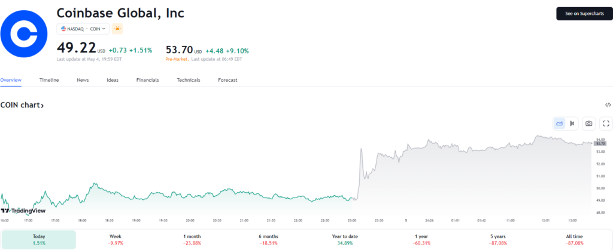
Task: Click the See on Supercharts button
Action: tap(584, 14)
